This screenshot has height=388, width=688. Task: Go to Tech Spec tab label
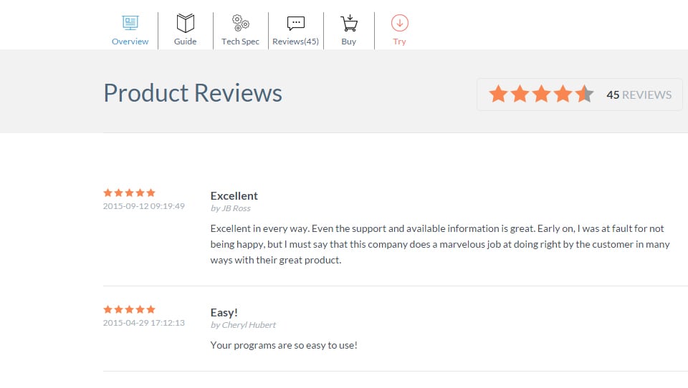tap(241, 42)
